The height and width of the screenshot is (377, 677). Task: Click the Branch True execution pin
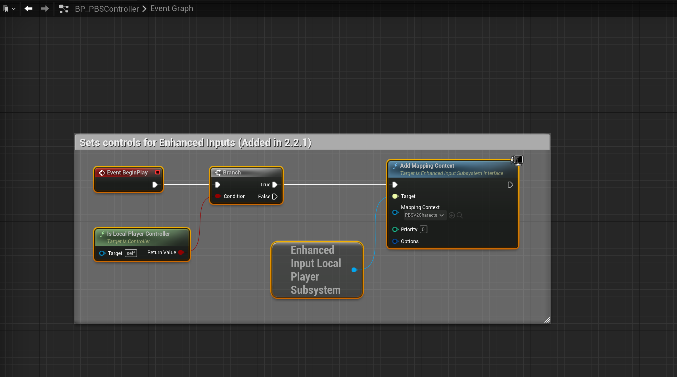pyautogui.click(x=275, y=185)
